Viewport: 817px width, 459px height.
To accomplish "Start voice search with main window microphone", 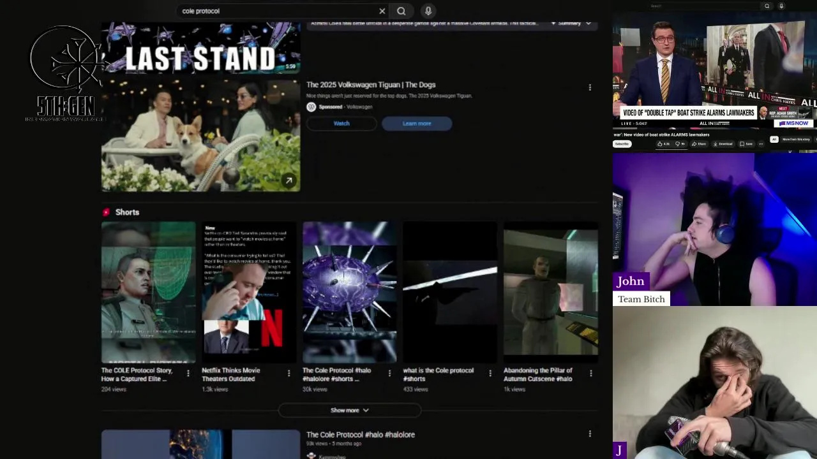I will point(428,11).
